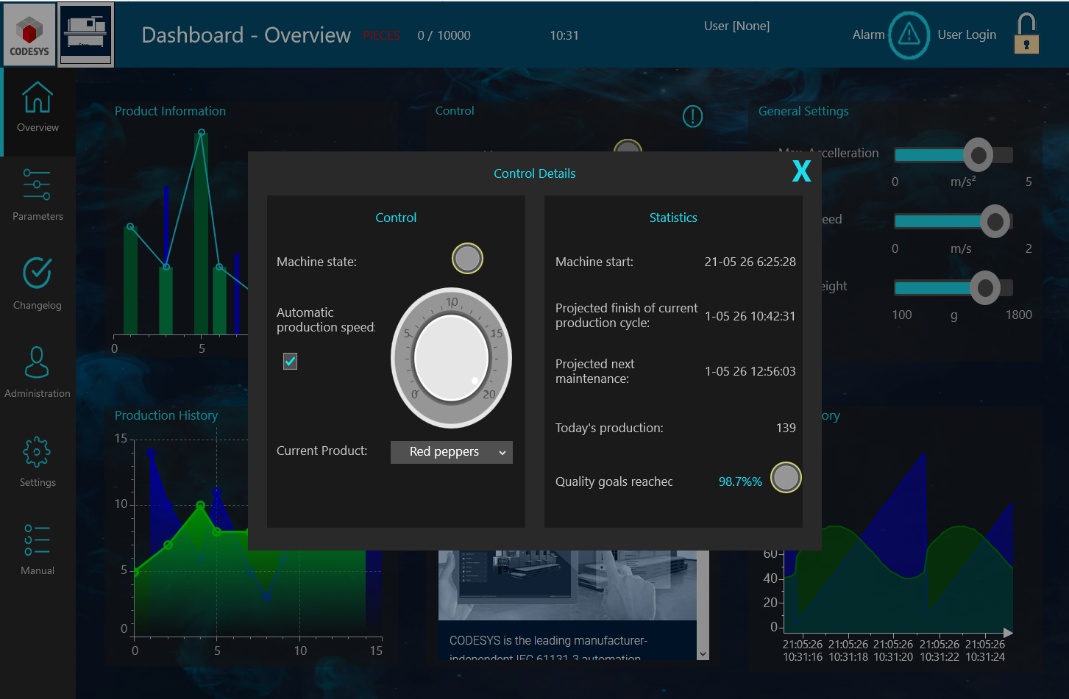1069x699 pixels.
Task: Open the Changelog page
Action: [x=38, y=284]
